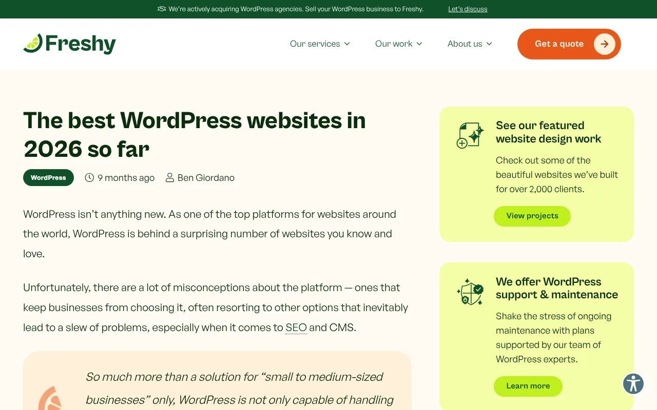Image resolution: width=657 pixels, height=410 pixels.
Task: Click the arrow circle in Get a quote
Action: (605, 44)
